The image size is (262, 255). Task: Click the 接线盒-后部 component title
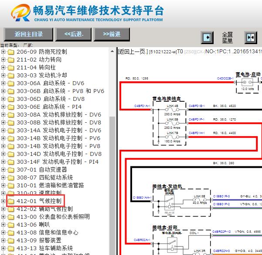[x=165, y=227]
